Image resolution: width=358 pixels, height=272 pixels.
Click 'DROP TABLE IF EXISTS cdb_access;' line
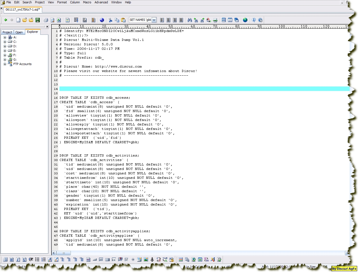pyautogui.click(x=95, y=98)
